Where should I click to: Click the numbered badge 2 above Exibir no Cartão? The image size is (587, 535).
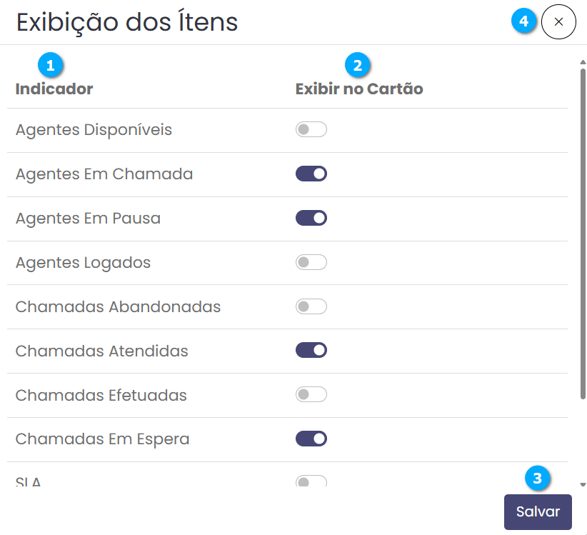[x=358, y=66]
